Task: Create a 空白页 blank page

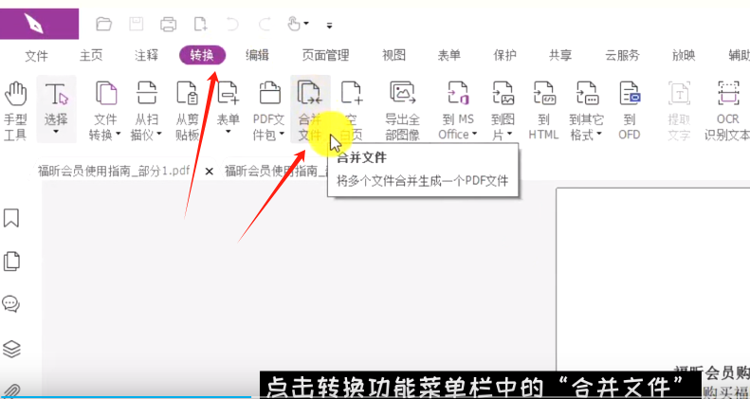Action: (x=352, y=110)
